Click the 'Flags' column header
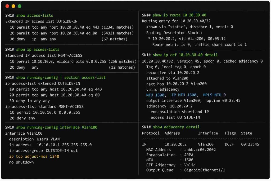Viewport: 271px width, 181px height. (230, 133)
